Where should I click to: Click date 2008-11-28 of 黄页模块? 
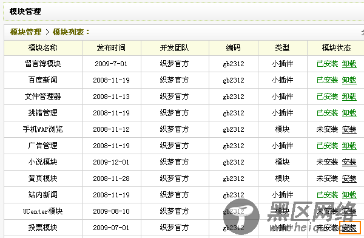point(111,178)
